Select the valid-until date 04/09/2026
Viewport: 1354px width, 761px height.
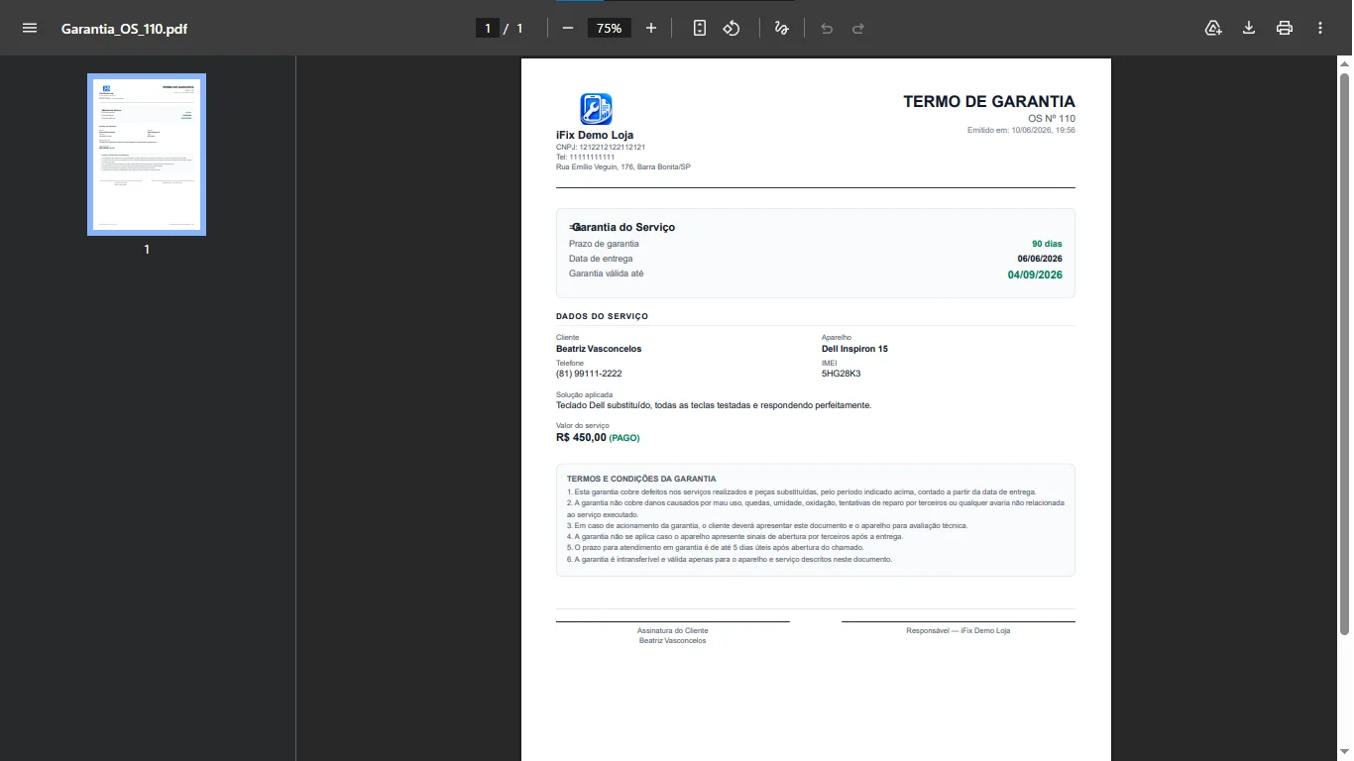[x=1035, y=274]
